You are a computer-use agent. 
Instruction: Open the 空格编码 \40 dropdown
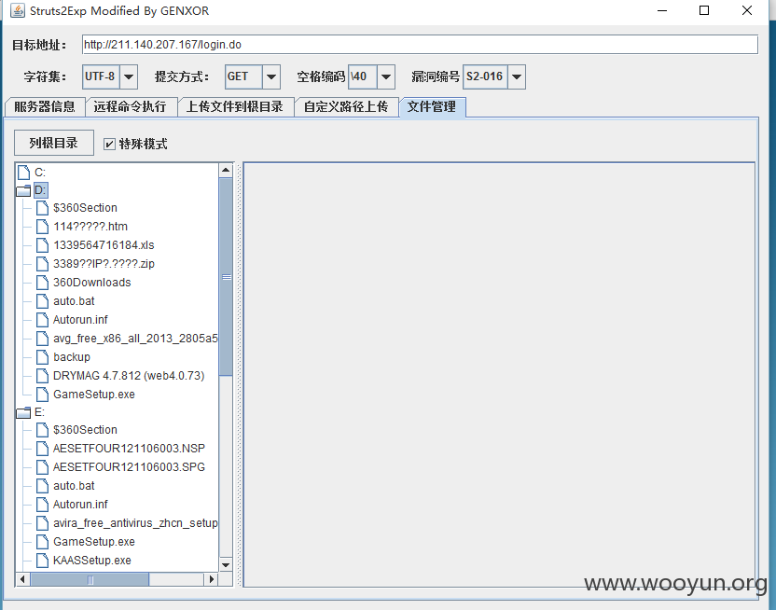coord(386,76)
